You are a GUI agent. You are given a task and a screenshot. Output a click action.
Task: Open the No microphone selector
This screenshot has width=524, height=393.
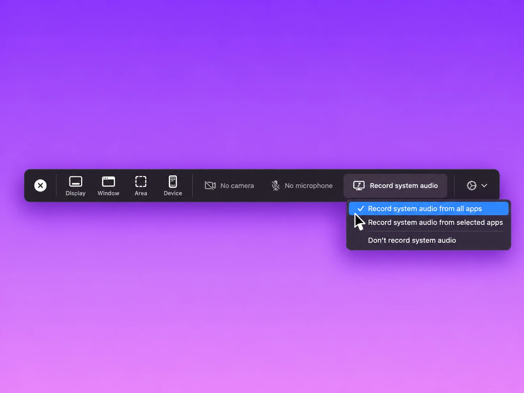[302, 186]
